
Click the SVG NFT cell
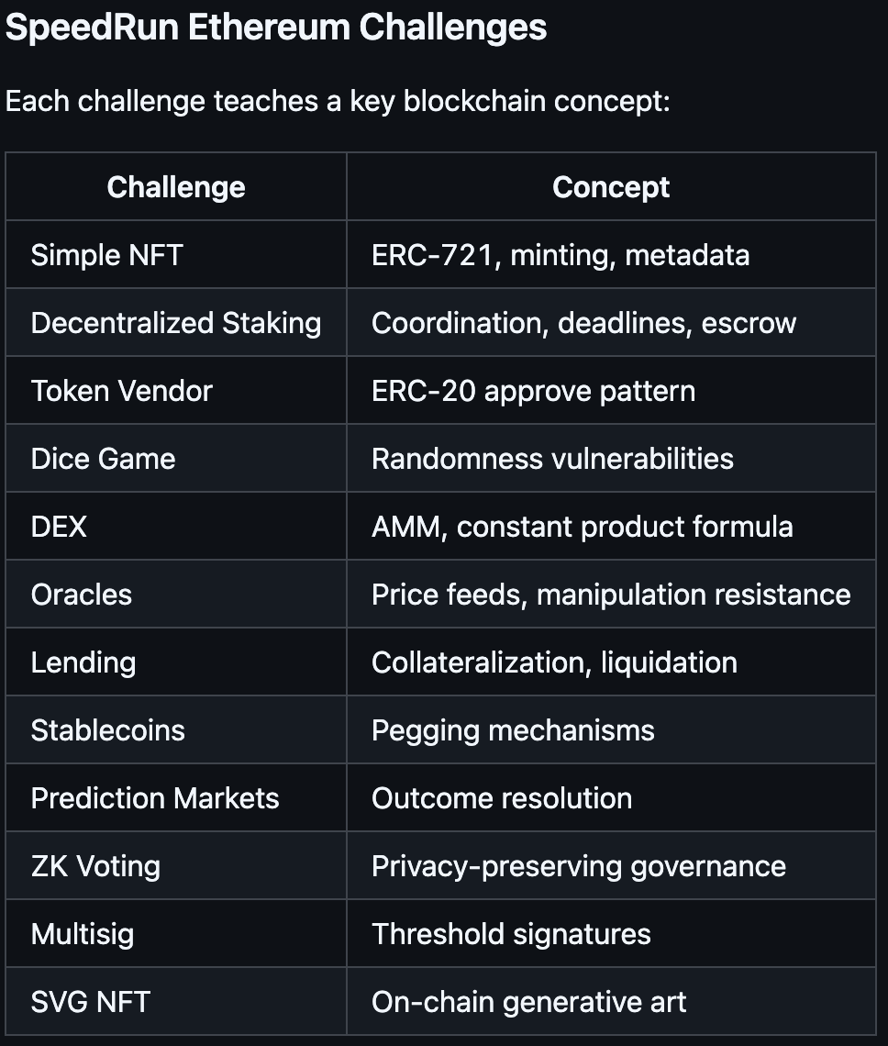click(176, 1002)
